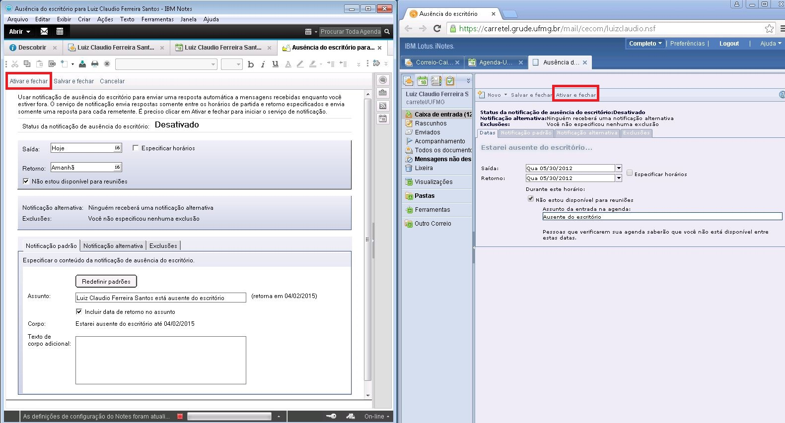Toggle Incluir data de retorno no assunto
The width and height of the screenshot is (785, 423).
(79, 311)
